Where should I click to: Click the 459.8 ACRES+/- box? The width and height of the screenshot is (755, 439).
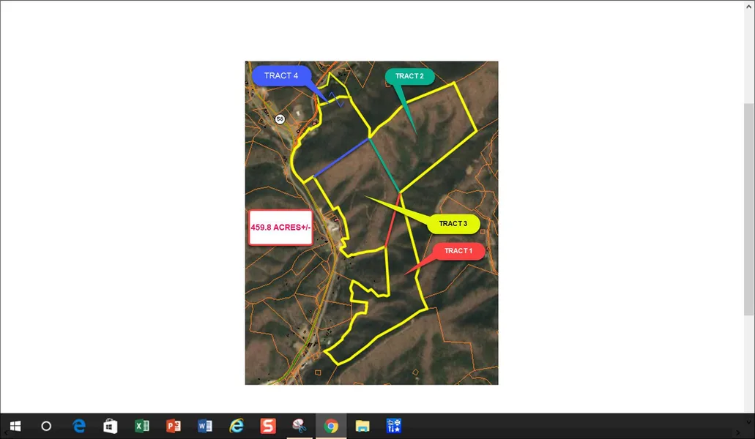pos(281,228)
